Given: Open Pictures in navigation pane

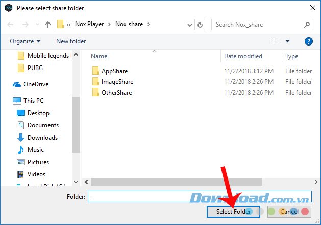Looking at the screenshot, I should (x=38, y=162).
